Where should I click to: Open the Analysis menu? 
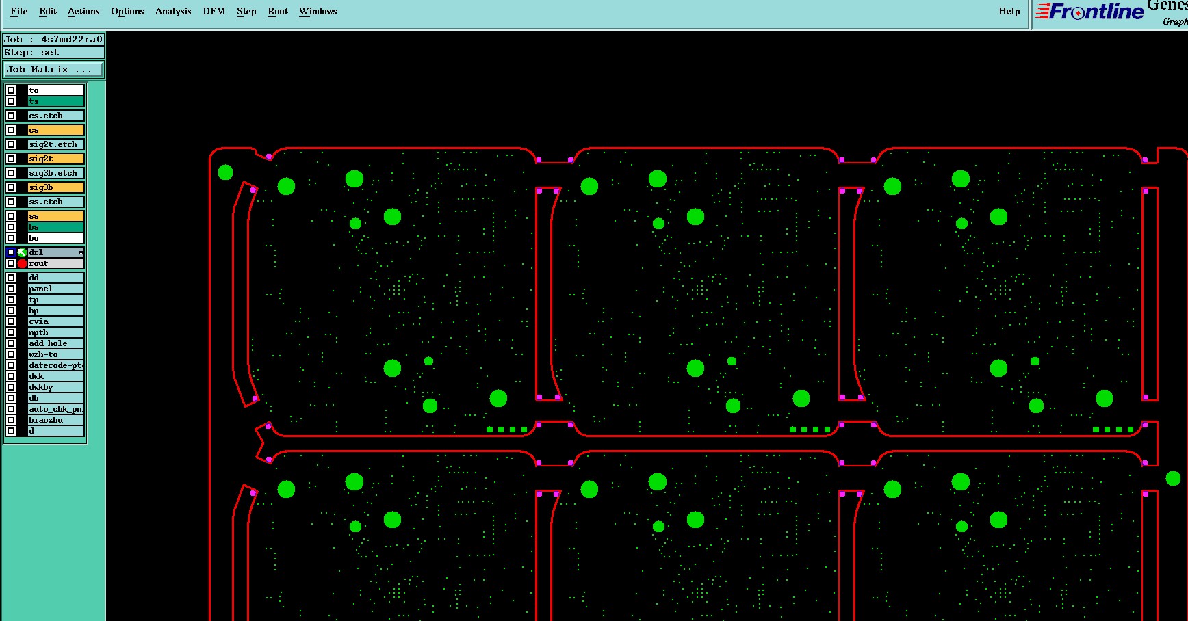point(173,11)
